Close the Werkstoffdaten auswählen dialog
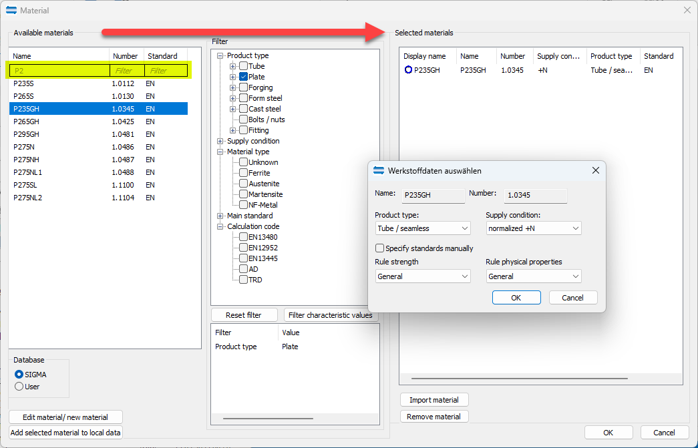Image resolution: width=698 pixels, height=448 pixels. [x=595, y=171]
